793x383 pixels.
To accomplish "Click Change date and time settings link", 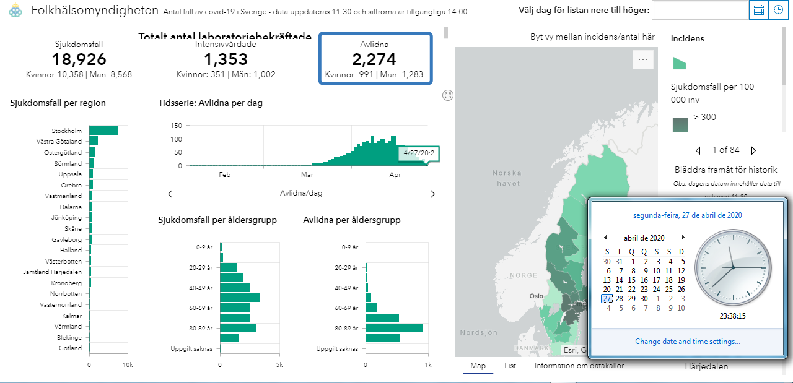I will point(687,342).
